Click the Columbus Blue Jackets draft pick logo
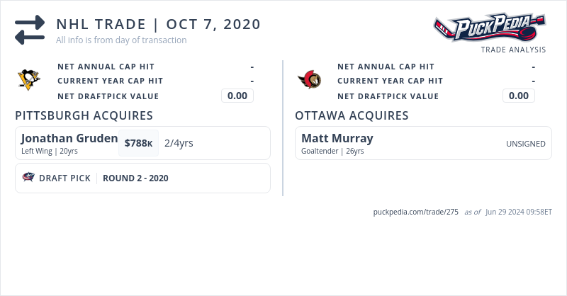This screenshot has height=296, width=567. coord(28,178)
